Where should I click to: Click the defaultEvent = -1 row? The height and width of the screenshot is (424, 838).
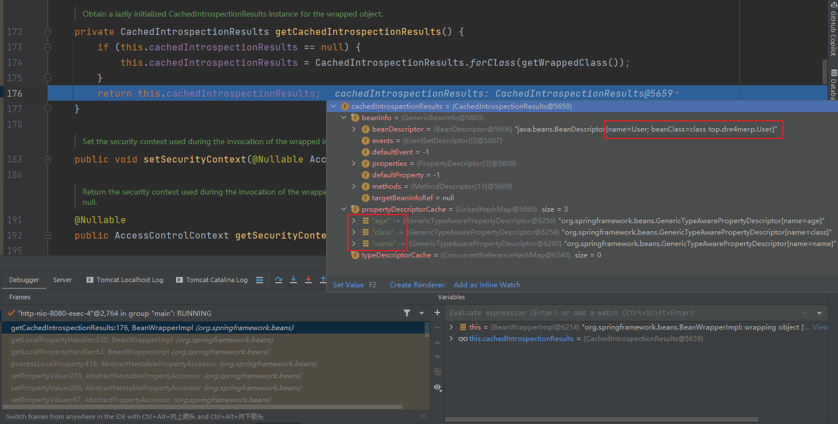[582, 152]
